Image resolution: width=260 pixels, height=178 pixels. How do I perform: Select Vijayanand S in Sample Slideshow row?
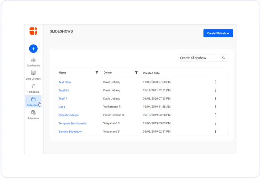click(x=111, y=132)
